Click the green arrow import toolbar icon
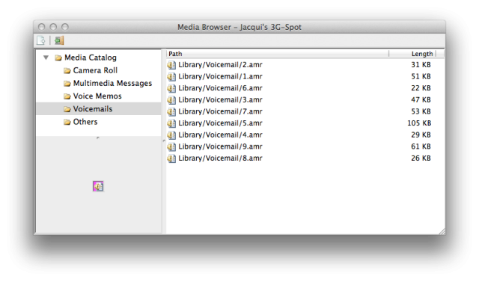This screenshot has height=281, width=479. click(59, 40)
